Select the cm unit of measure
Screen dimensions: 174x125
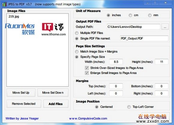[x=130, y=15]
